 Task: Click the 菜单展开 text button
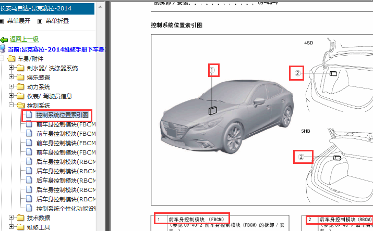pyautogui.click(x=19, y=21)
